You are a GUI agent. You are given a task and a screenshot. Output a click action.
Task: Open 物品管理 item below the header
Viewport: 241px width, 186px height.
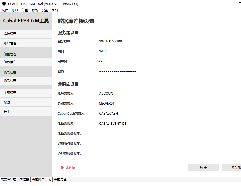coord(26,81)
